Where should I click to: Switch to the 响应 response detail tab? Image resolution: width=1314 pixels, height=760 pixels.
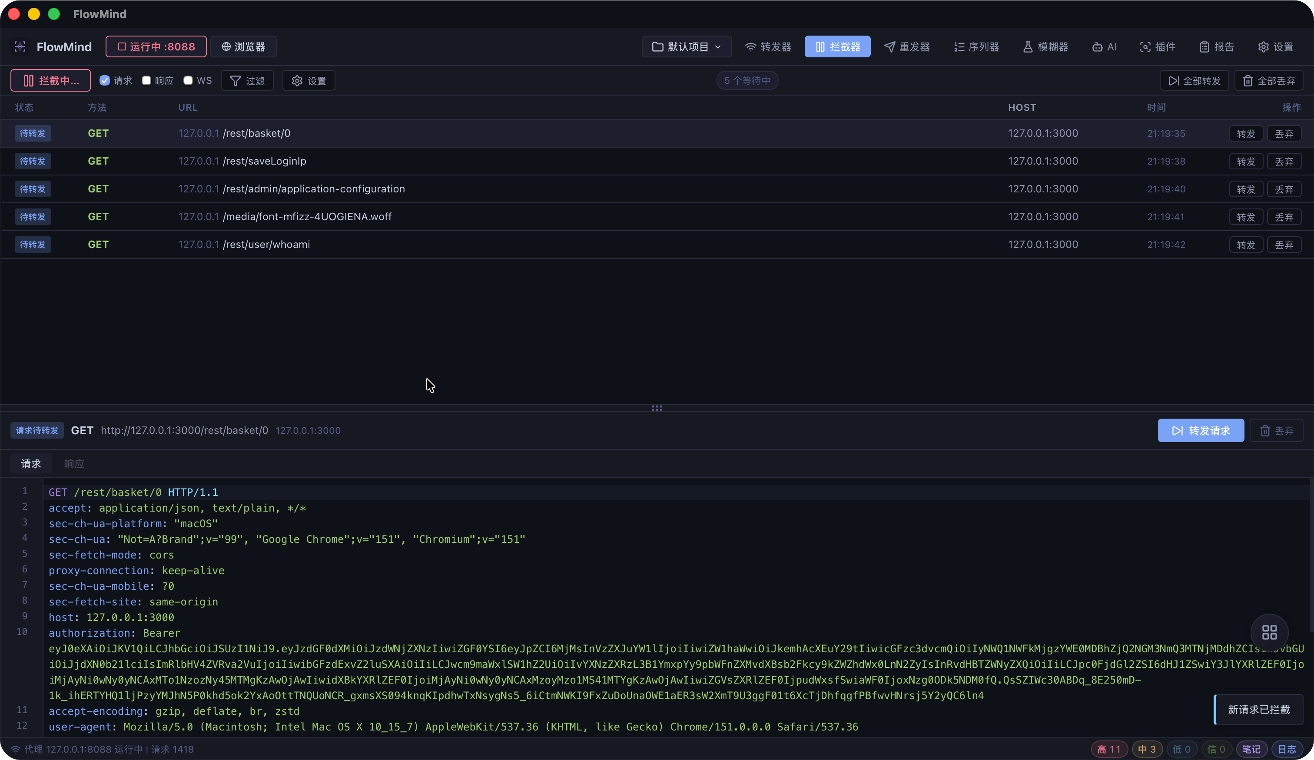click(x=74, y=464)
